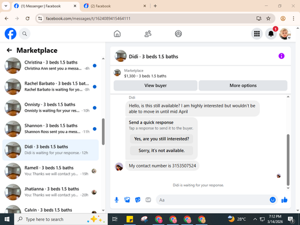Open the Menu grid icon
300x225 pixels.
pos(257,34)
